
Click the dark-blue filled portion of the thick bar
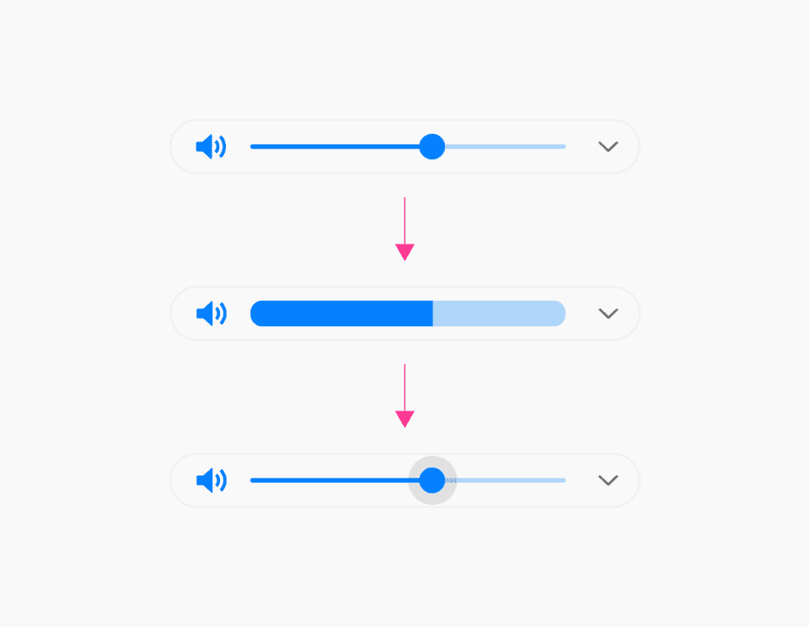click(x=341, y=313)
